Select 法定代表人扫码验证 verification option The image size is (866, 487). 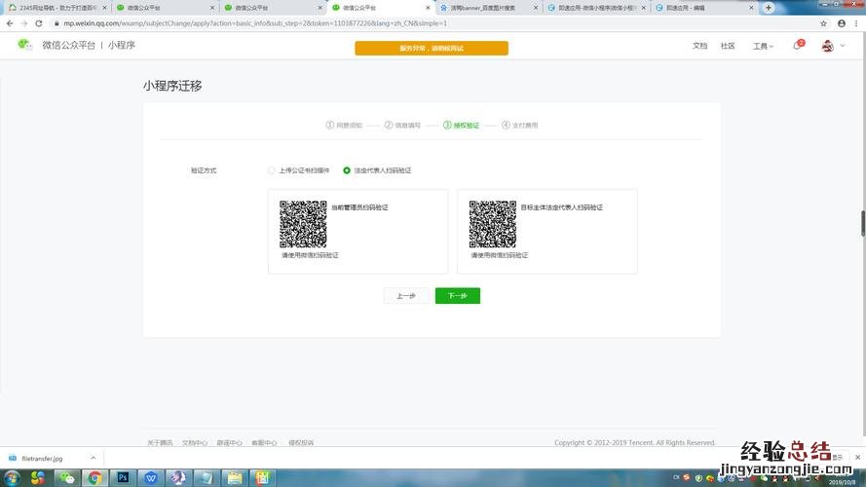click(x=347, y=170)
